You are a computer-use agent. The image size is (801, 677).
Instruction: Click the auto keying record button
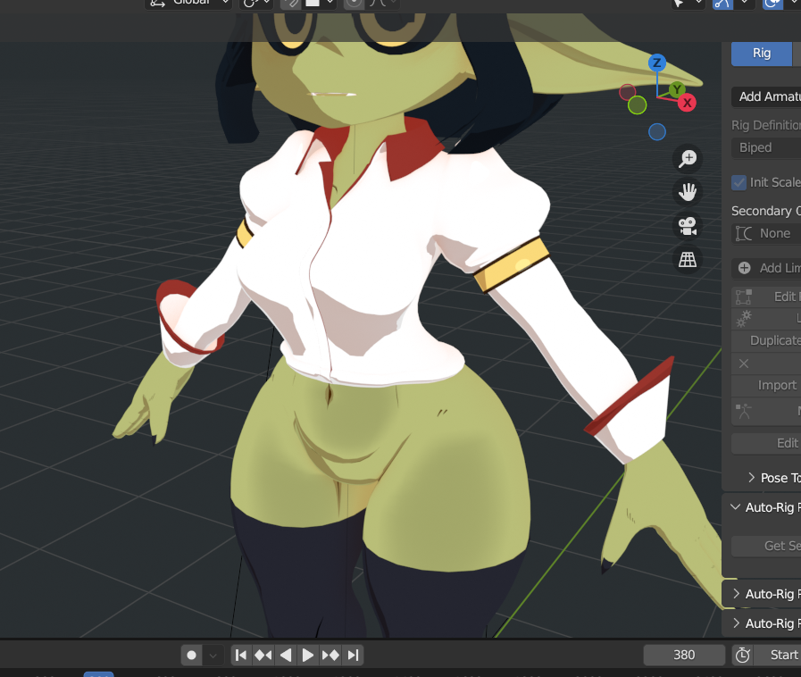click(192, 655)
